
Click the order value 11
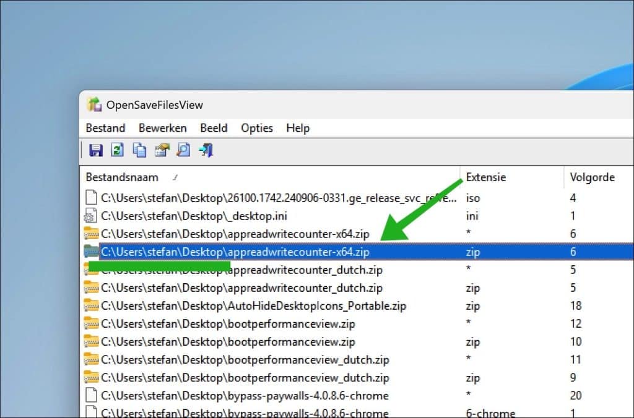coord(575,359)
